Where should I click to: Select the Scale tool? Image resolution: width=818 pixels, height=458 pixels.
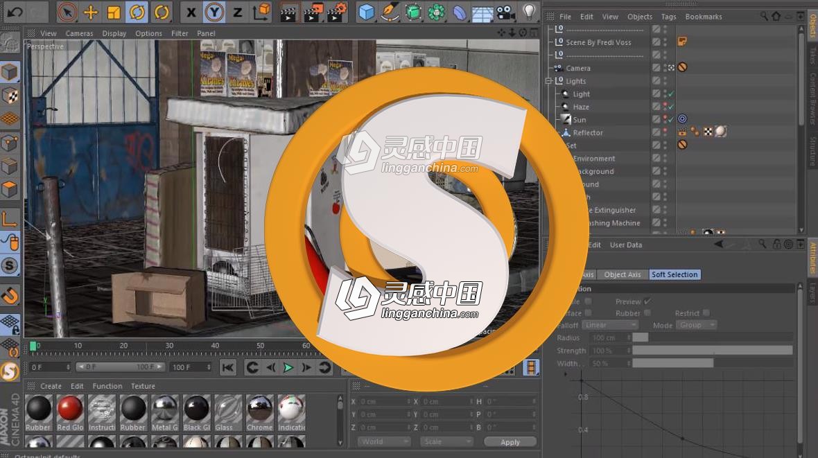[x=113, y=12]
